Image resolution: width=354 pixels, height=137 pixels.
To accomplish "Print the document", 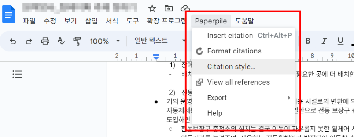I will pos(45,41).
